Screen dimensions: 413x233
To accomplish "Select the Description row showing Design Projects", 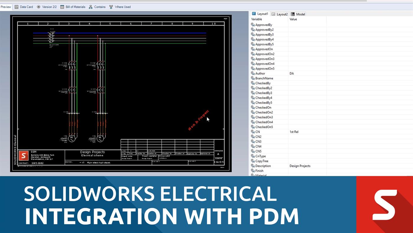I will pyautogui.click(x=299, y=166).
